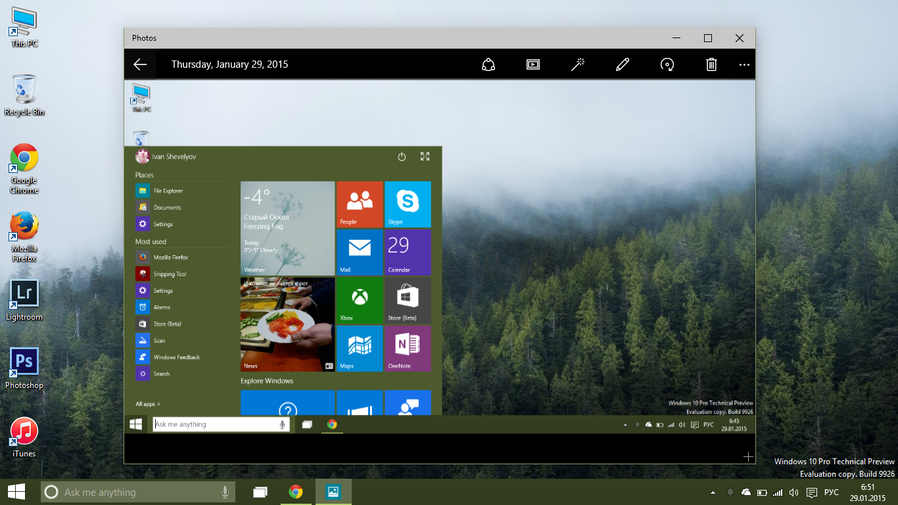Share the photo via share icon
This screenshot has width=898, height=505.
[x=488, y=64]
